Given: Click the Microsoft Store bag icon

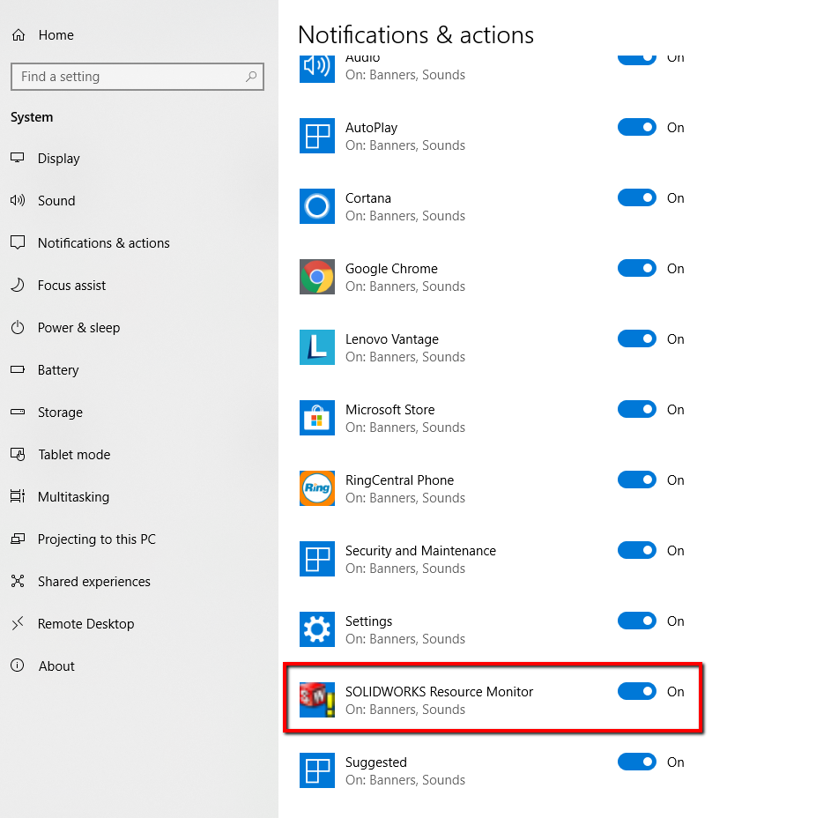Looking at the screenshot, I should click(x=316, y=417).
